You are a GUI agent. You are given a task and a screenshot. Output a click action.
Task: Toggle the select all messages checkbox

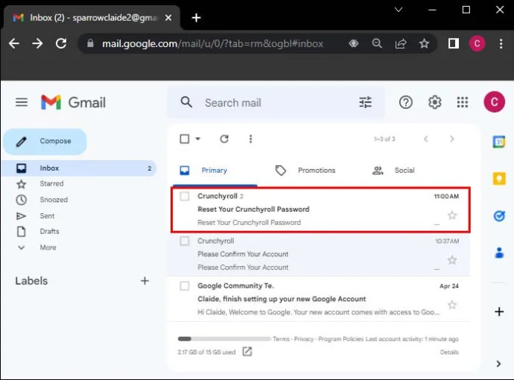[x=185, y=139]
